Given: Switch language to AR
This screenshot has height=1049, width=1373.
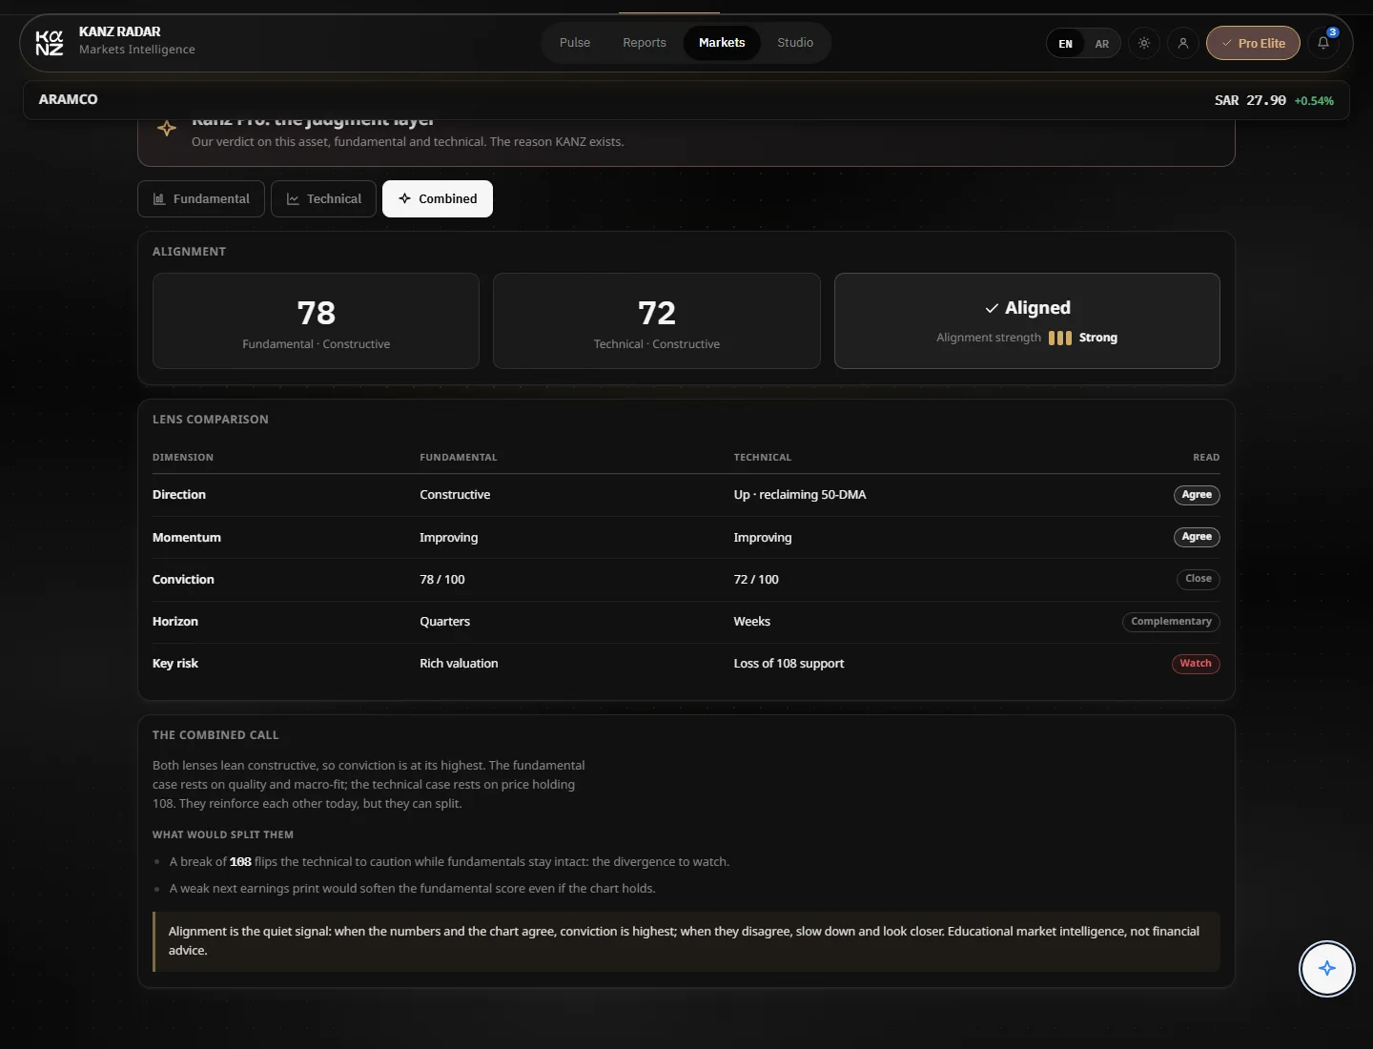Looking at the screenshot, I should tap(1102, 44).
